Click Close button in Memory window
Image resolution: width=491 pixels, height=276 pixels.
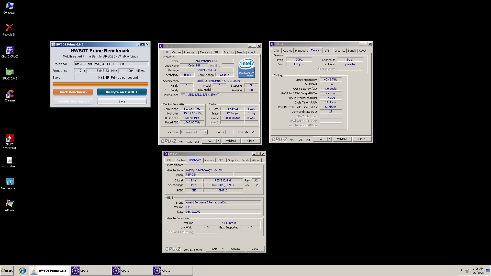click(362, 139)
